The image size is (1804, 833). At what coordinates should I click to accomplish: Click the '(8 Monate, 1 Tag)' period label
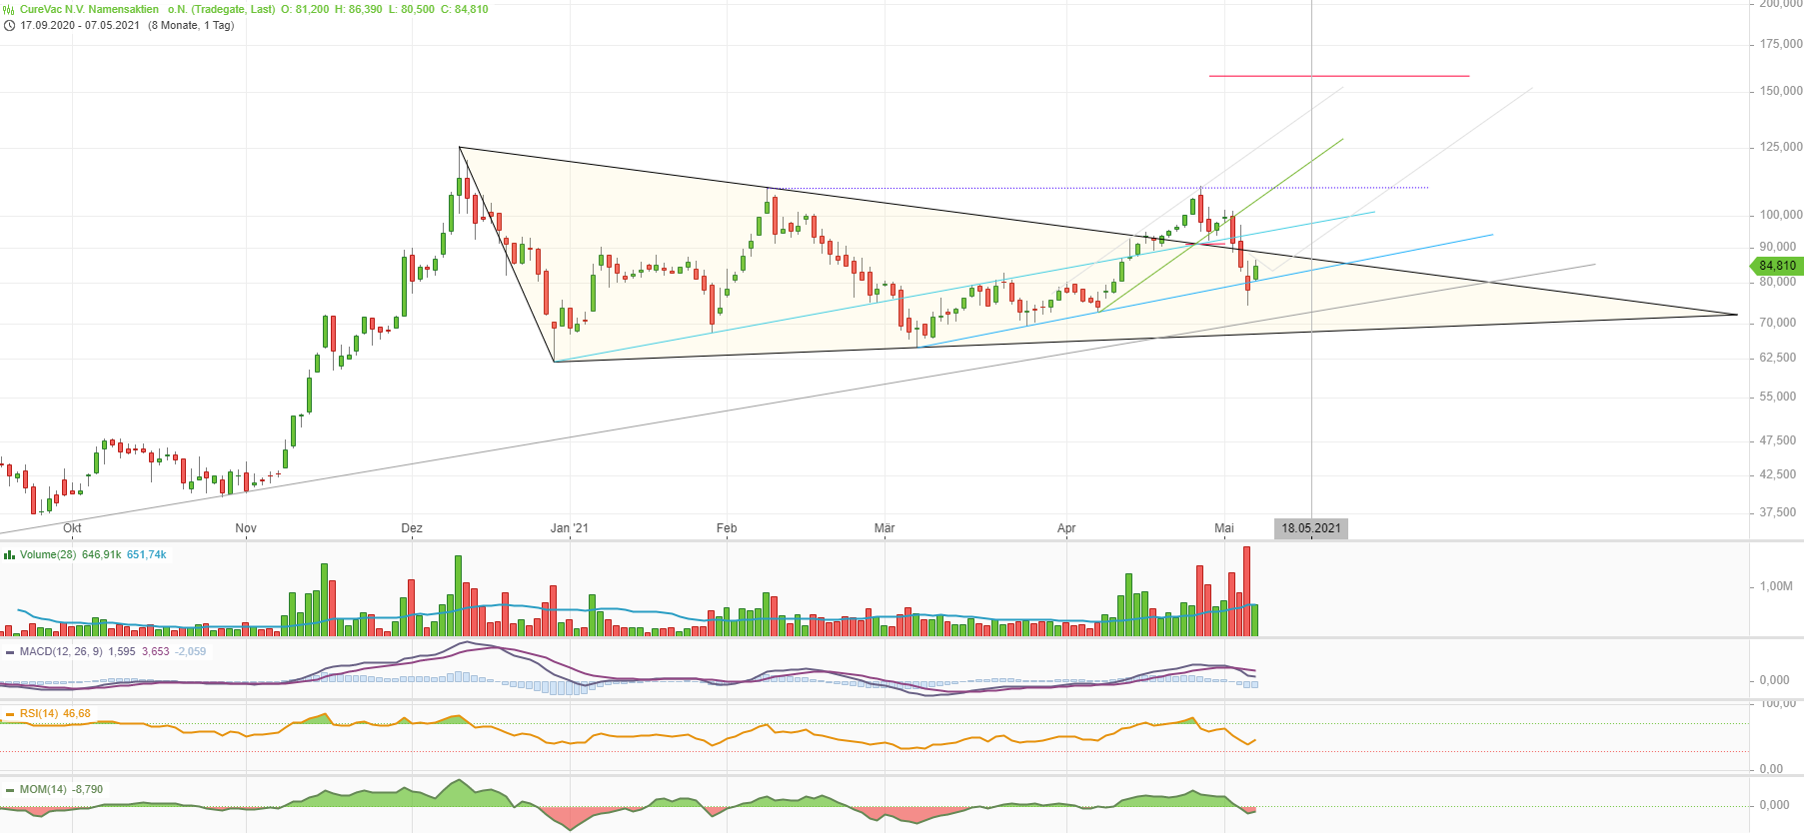click(x=191, y=25)
